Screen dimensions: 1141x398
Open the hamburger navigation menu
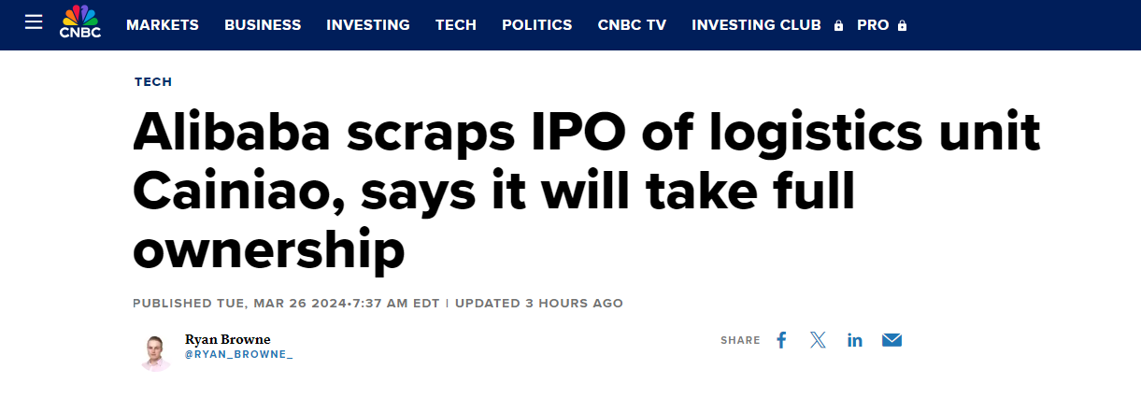pos(34,22)
